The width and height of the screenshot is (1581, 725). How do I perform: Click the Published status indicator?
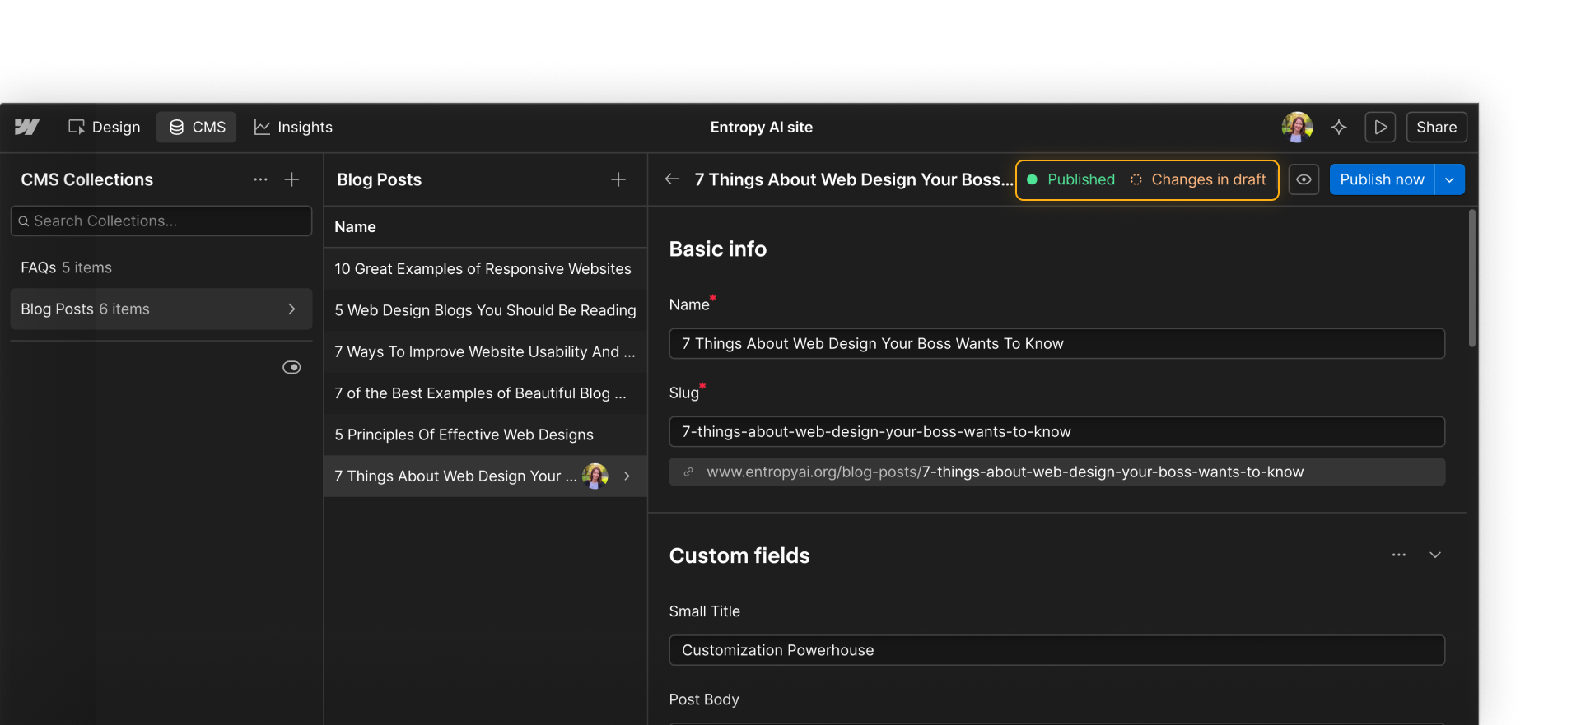click(1071, 179)
